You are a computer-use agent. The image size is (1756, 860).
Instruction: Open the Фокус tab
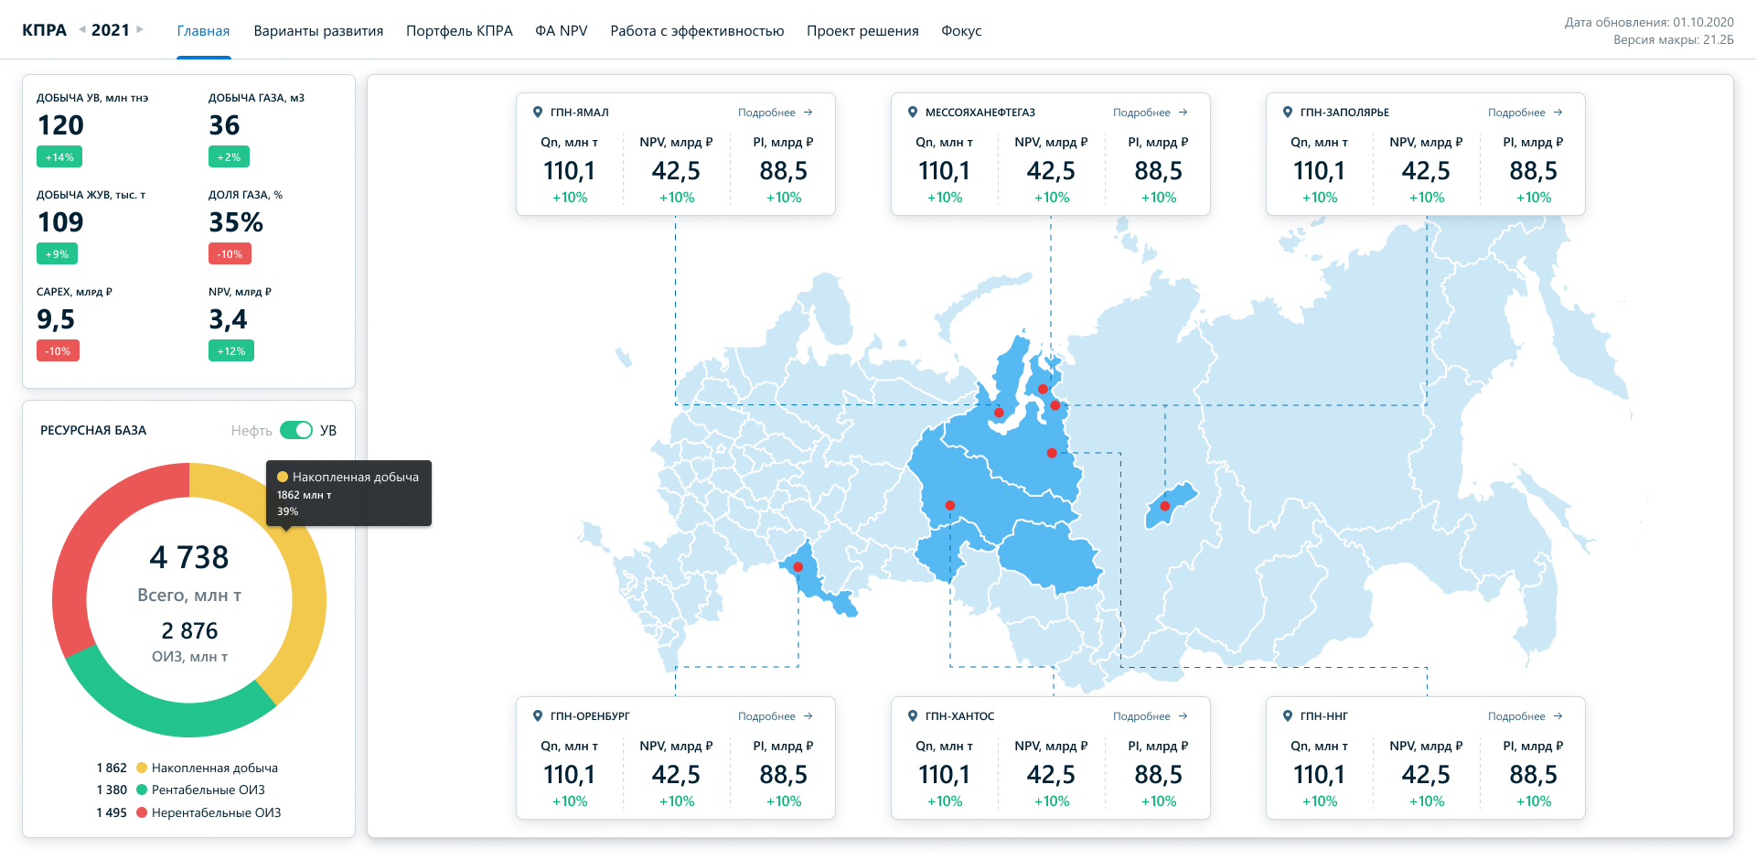[x=961, y=30]
